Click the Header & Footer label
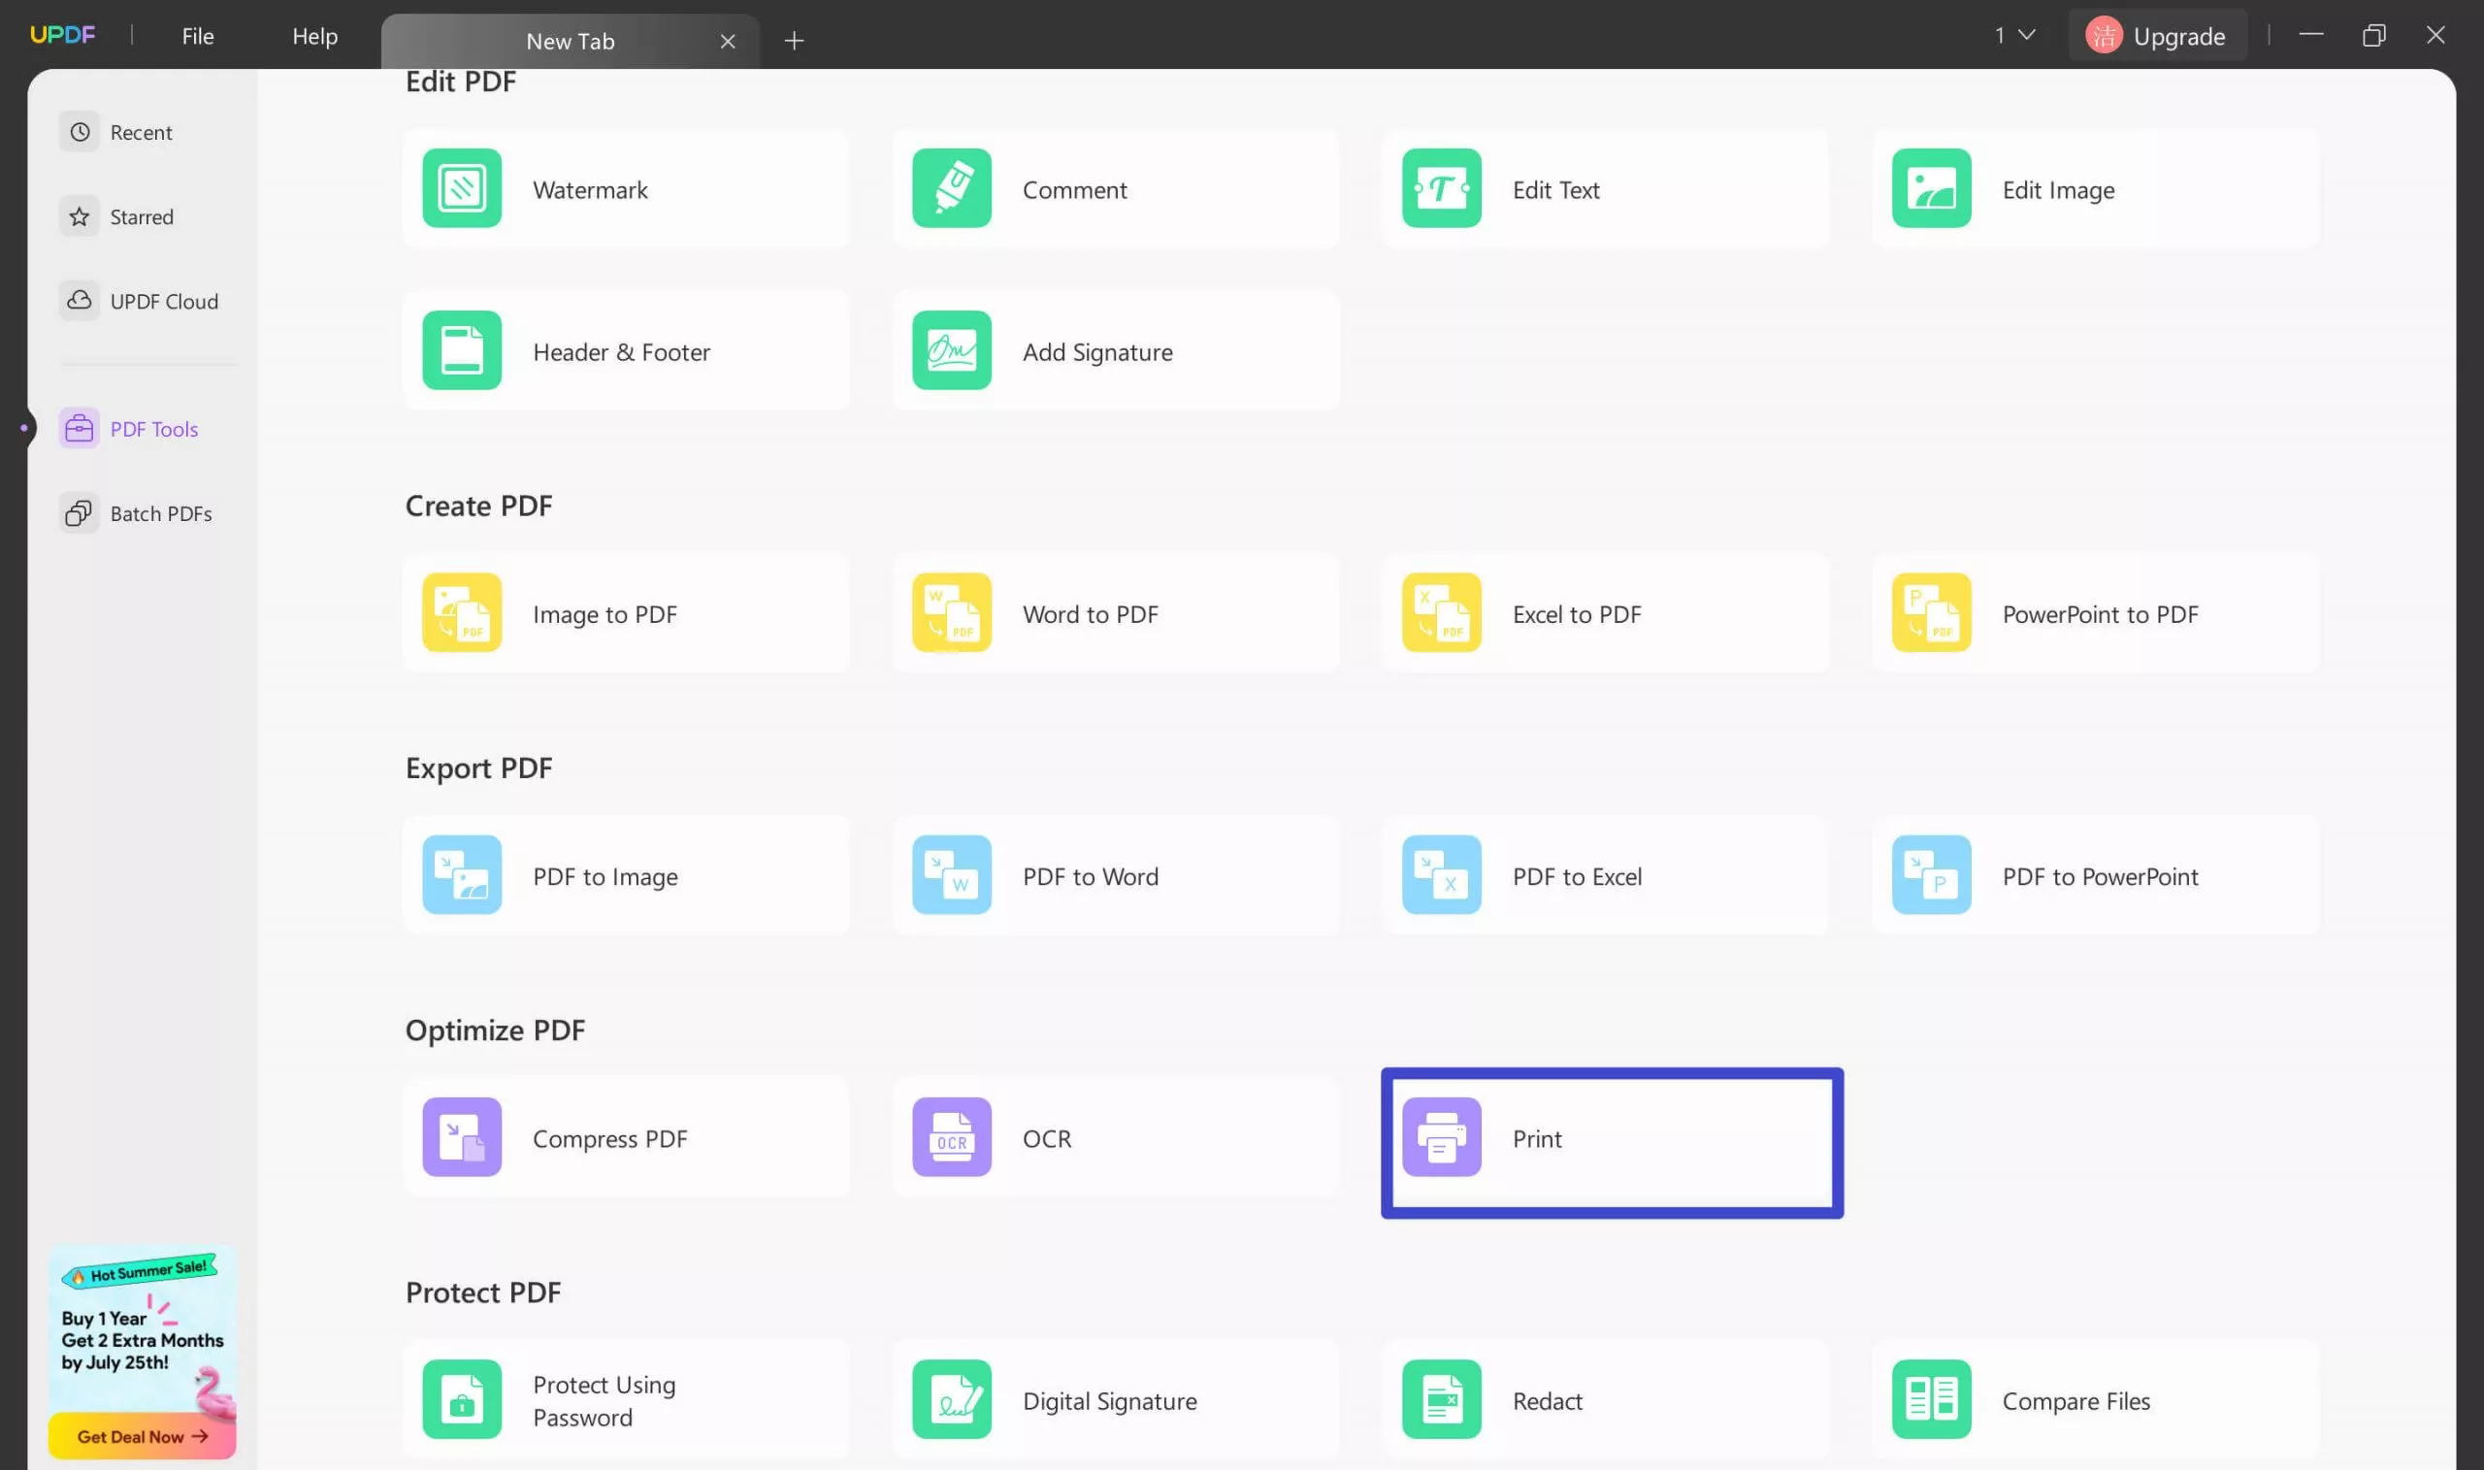The image size is (2484, 1470). (x=621, y=351)
